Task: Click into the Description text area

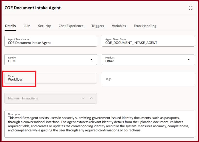Action: point(99,124)
